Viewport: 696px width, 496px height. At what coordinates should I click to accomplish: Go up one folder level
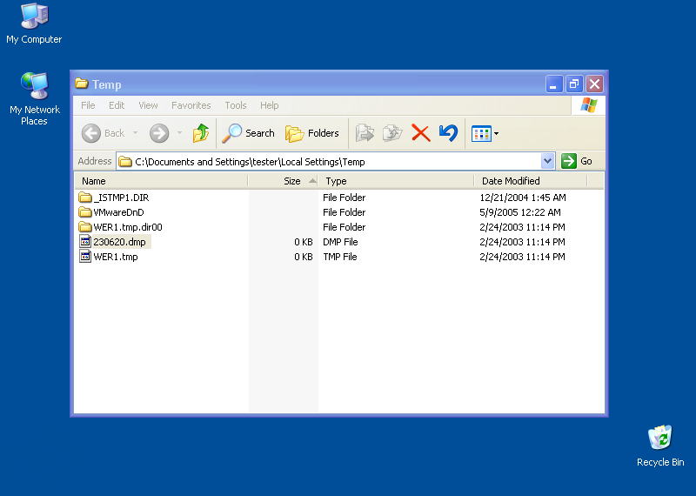201,133
